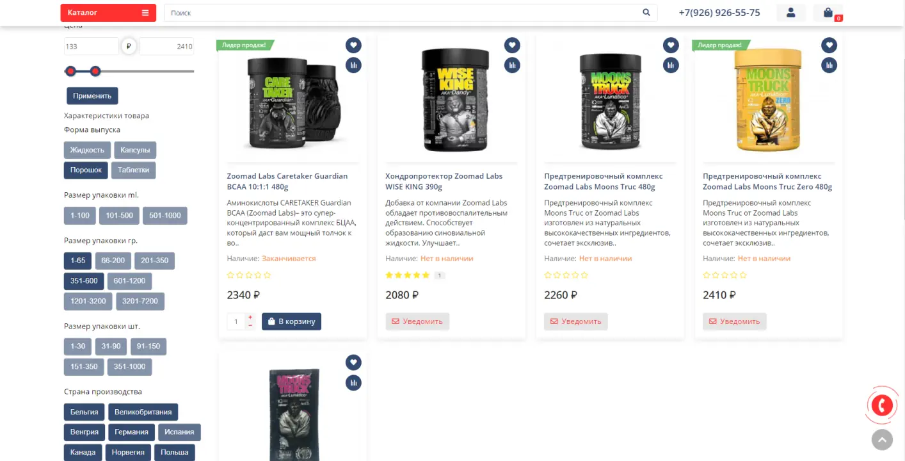Viewport: 905px width, 461px height.
Task: Add Moons Truc 480g to comparison list
Action: (671, 65)
